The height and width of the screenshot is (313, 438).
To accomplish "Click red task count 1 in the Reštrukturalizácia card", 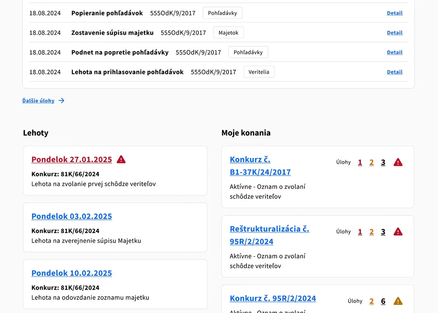I will tap(360, 232).
